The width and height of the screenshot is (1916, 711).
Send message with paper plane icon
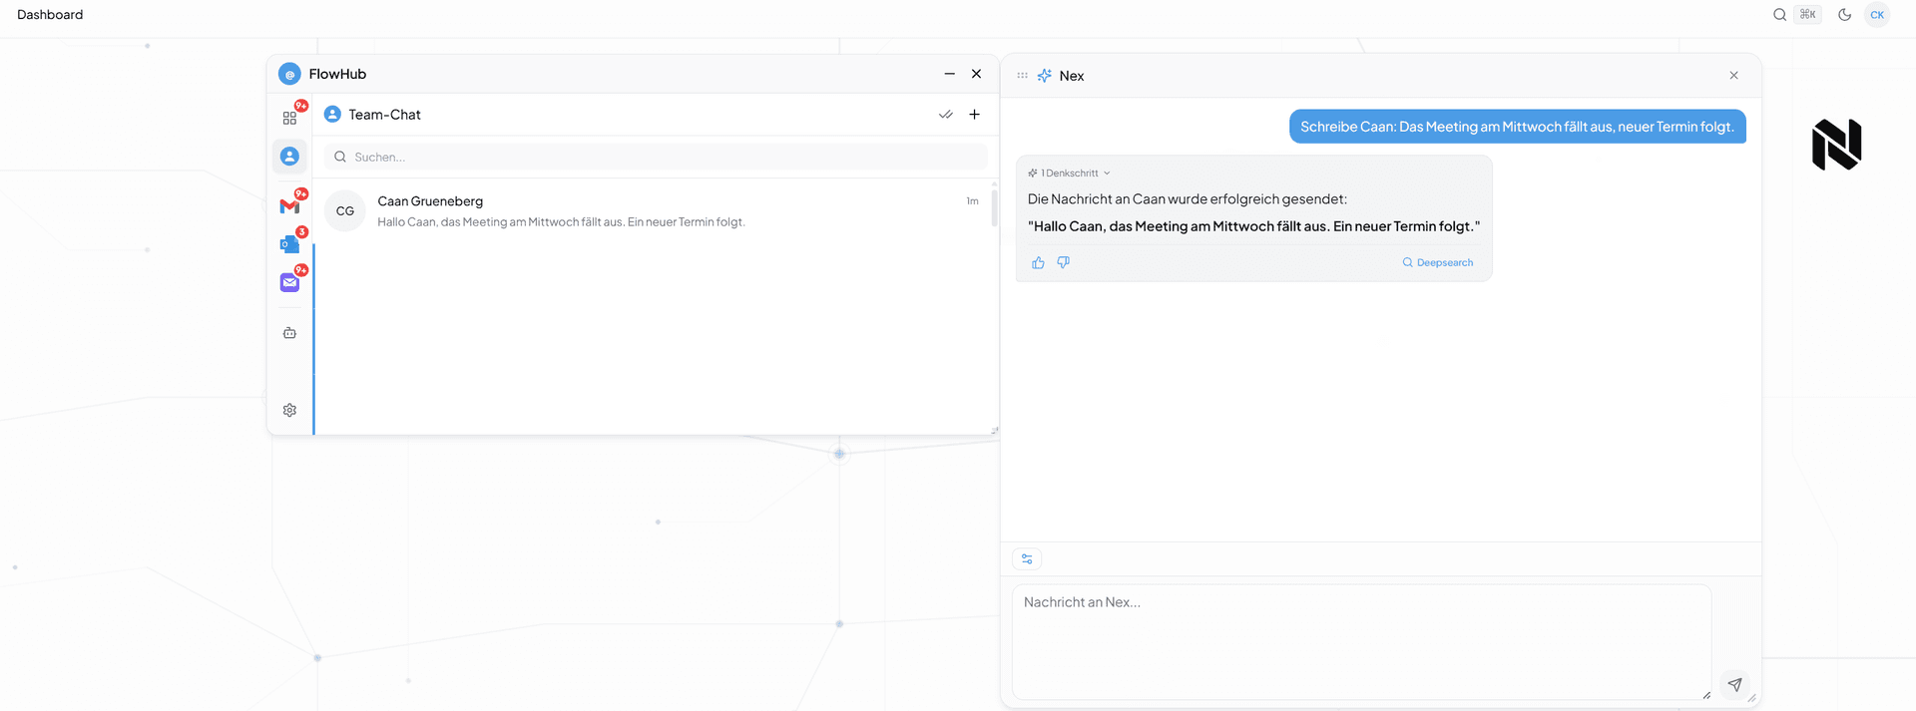point(1734,684)
